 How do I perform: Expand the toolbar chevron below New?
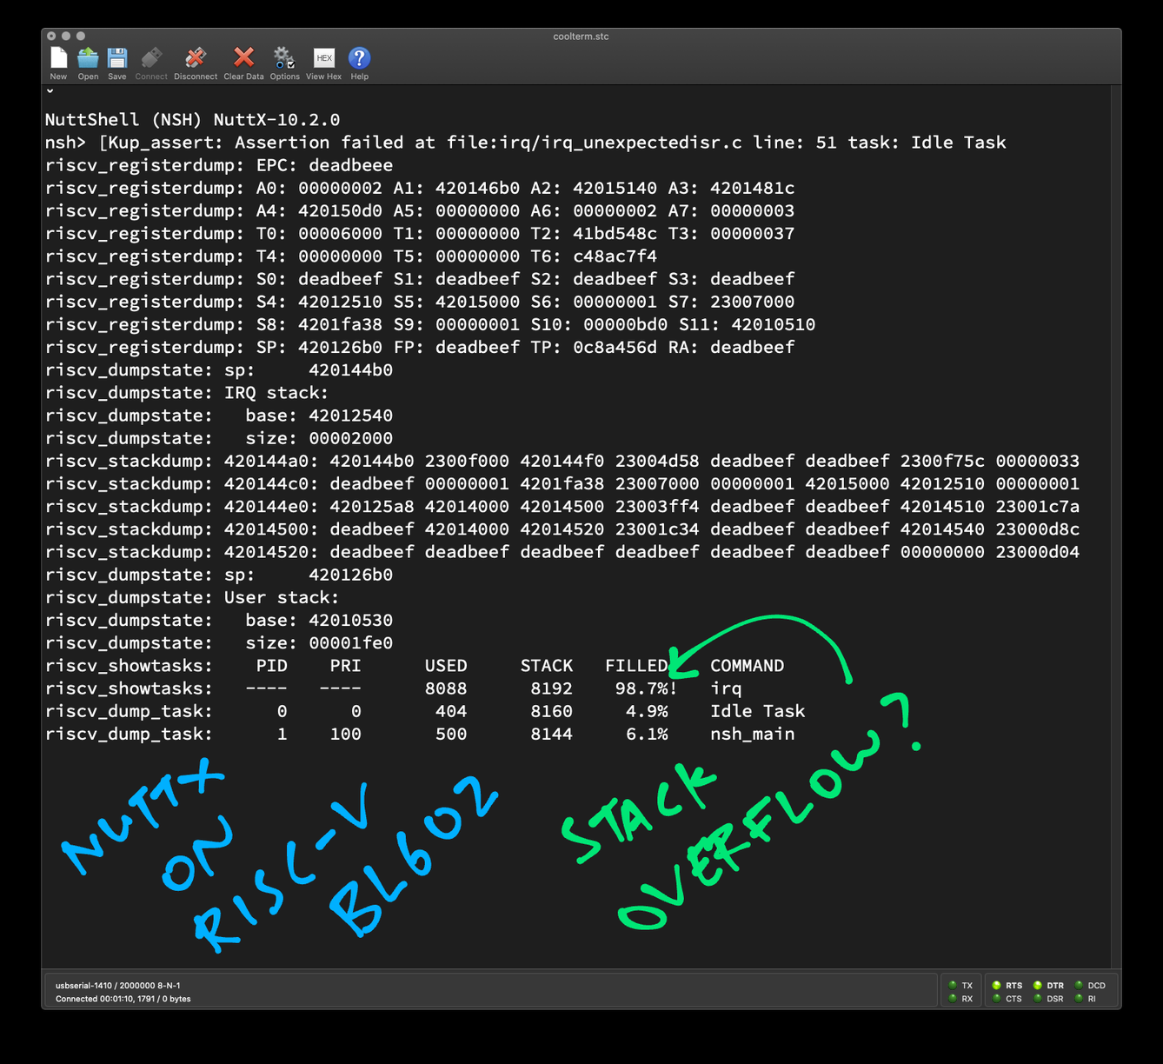[x=50, y=90]
